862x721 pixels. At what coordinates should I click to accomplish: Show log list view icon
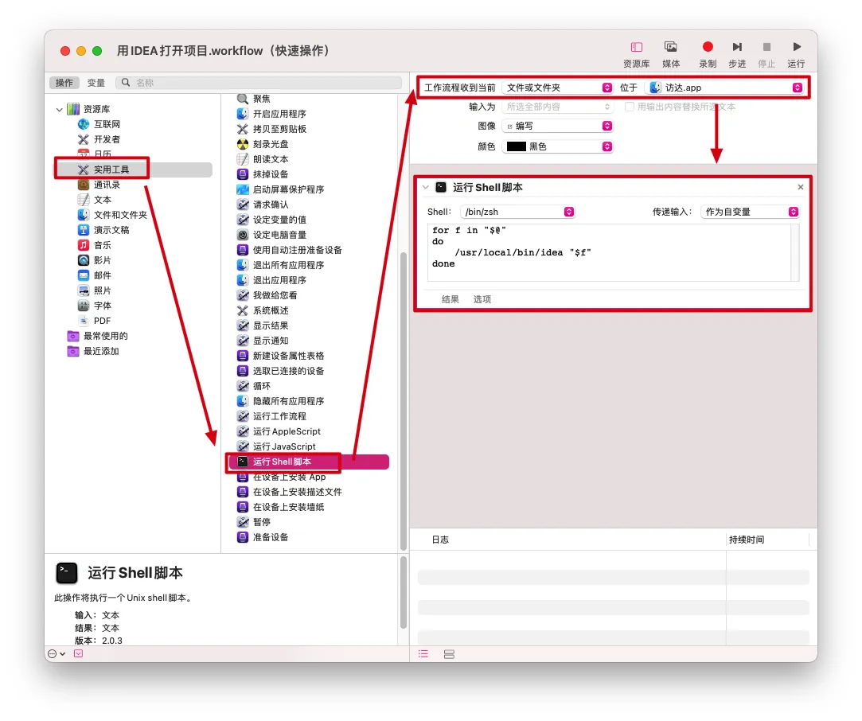tap(423, 654)
